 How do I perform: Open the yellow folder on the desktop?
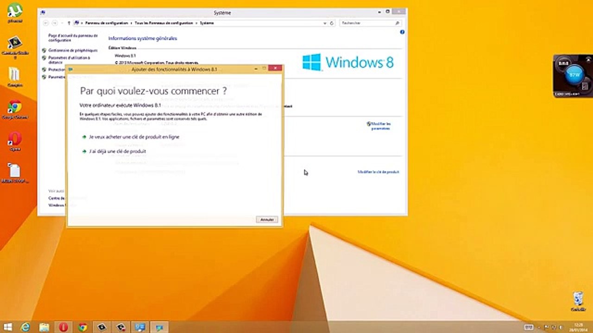(x=14, y=77)
